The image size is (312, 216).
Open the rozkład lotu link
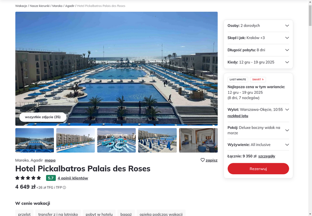tap(238, 116)
